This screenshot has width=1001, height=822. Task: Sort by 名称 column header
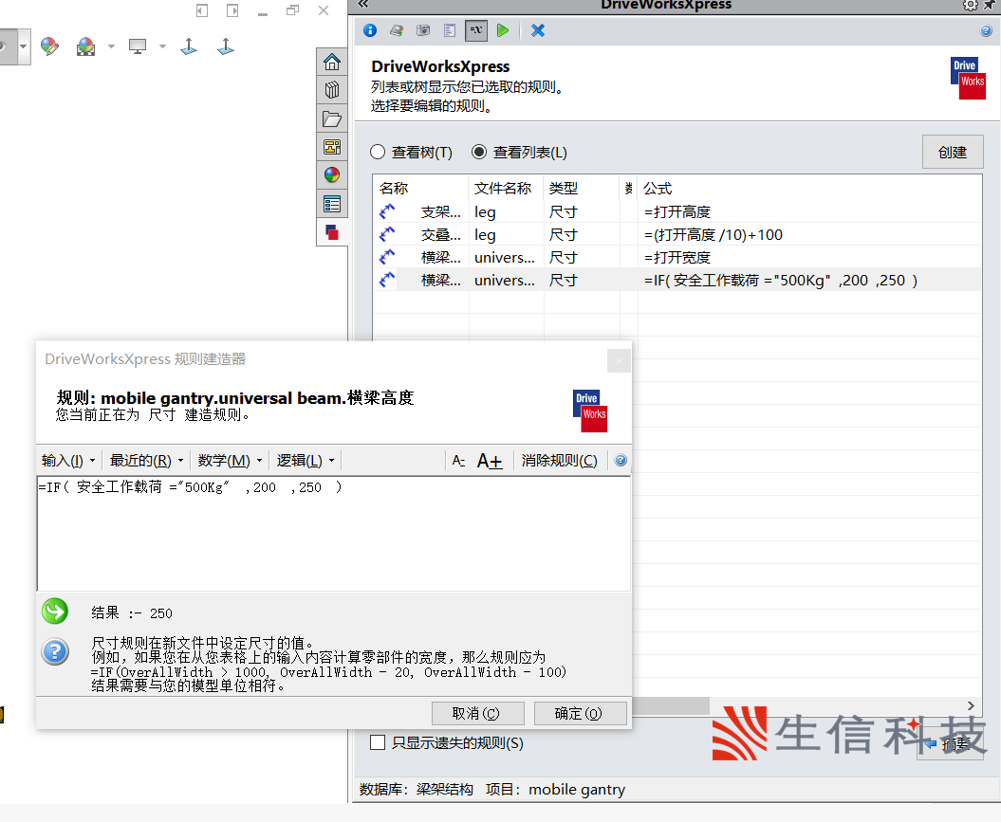pyautogui.click(x=420, y=188)
